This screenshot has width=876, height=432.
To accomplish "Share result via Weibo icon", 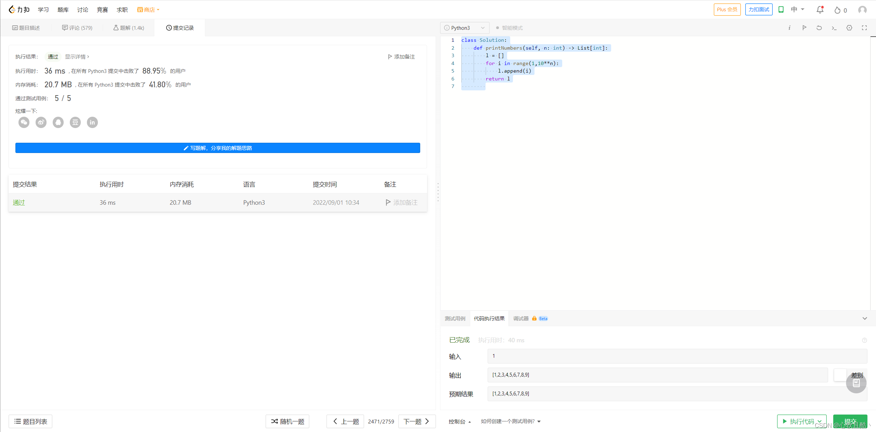I will tap(41, 122).
